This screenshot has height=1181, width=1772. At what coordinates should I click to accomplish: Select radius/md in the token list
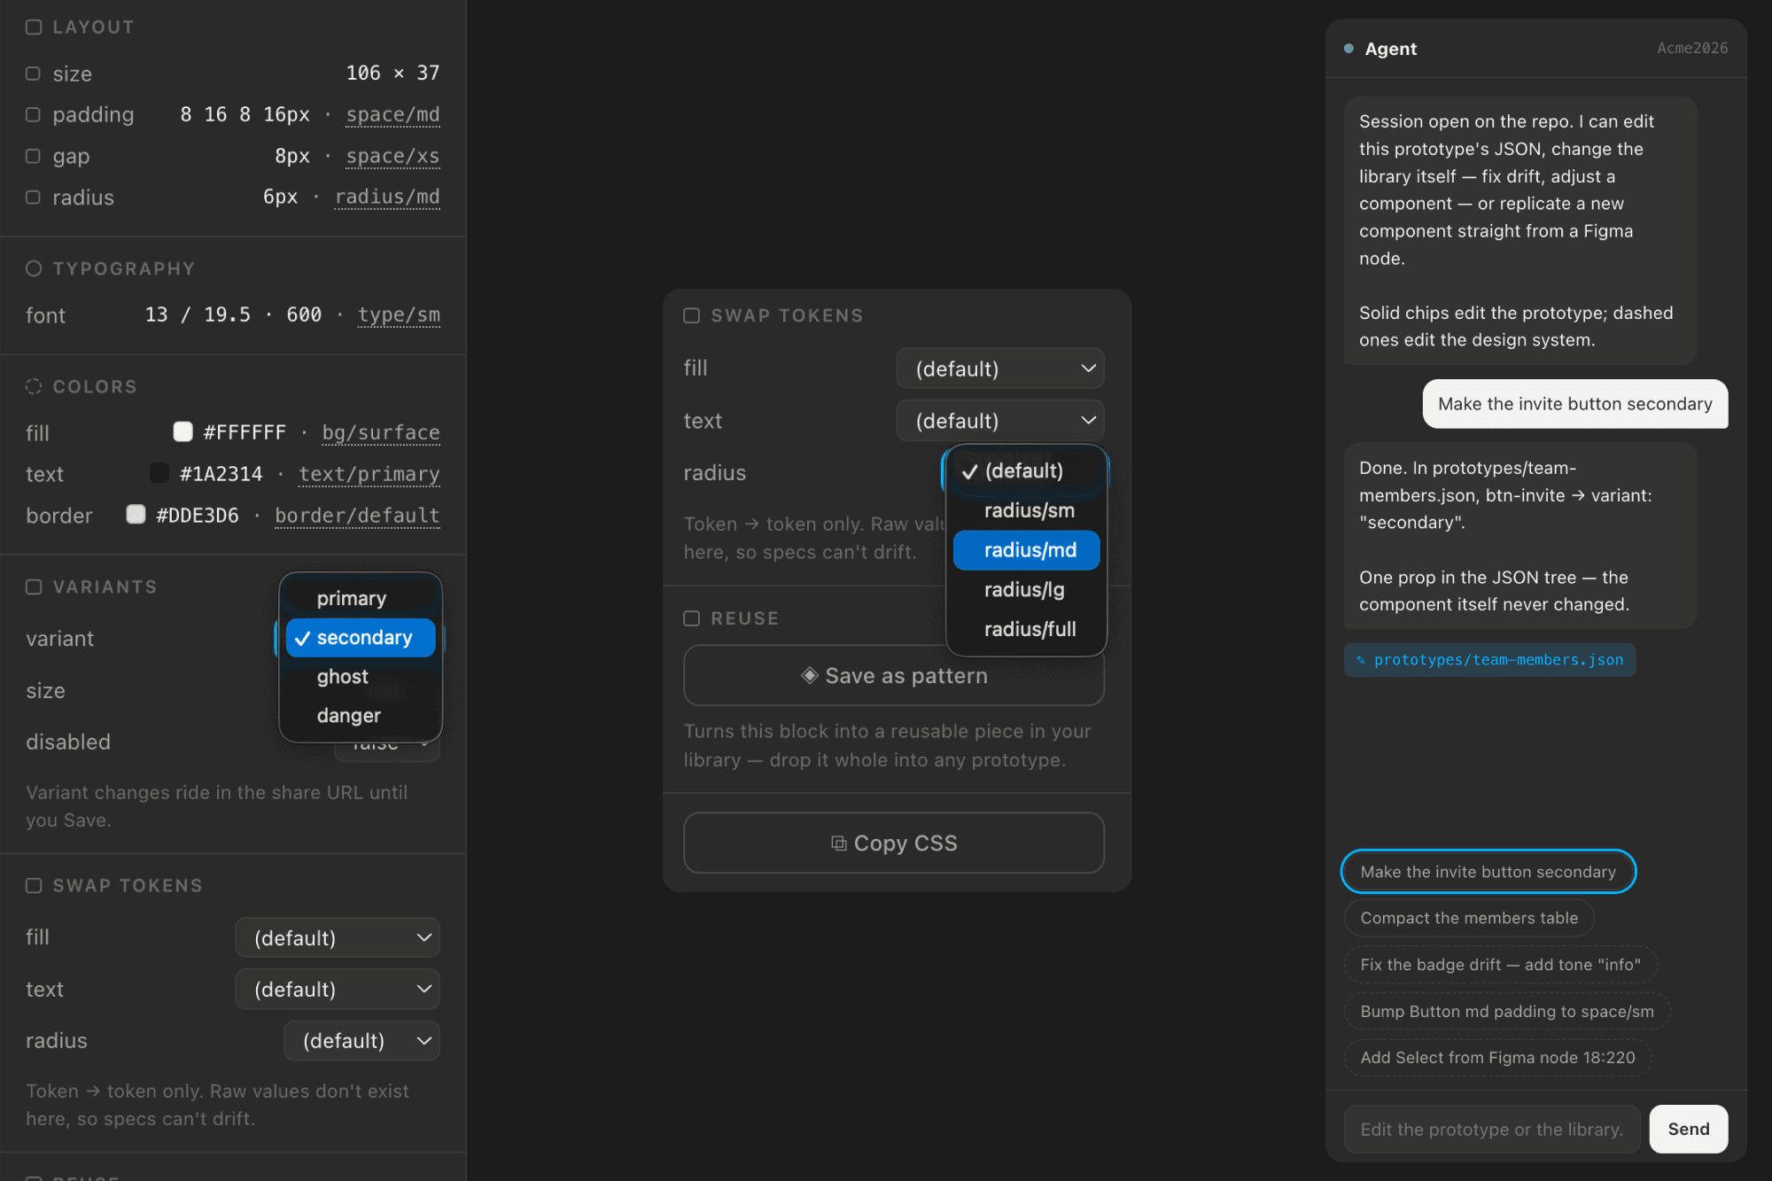tap(1026, 550)
